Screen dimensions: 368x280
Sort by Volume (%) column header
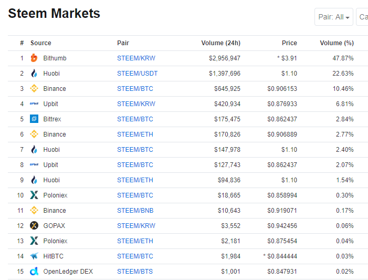tap(337, 43)
